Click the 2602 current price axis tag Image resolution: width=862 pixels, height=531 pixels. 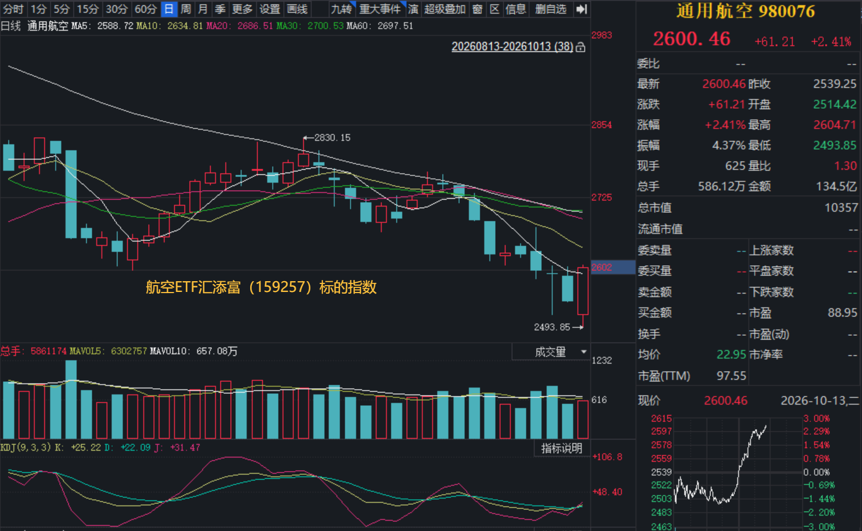coord(613,267)
